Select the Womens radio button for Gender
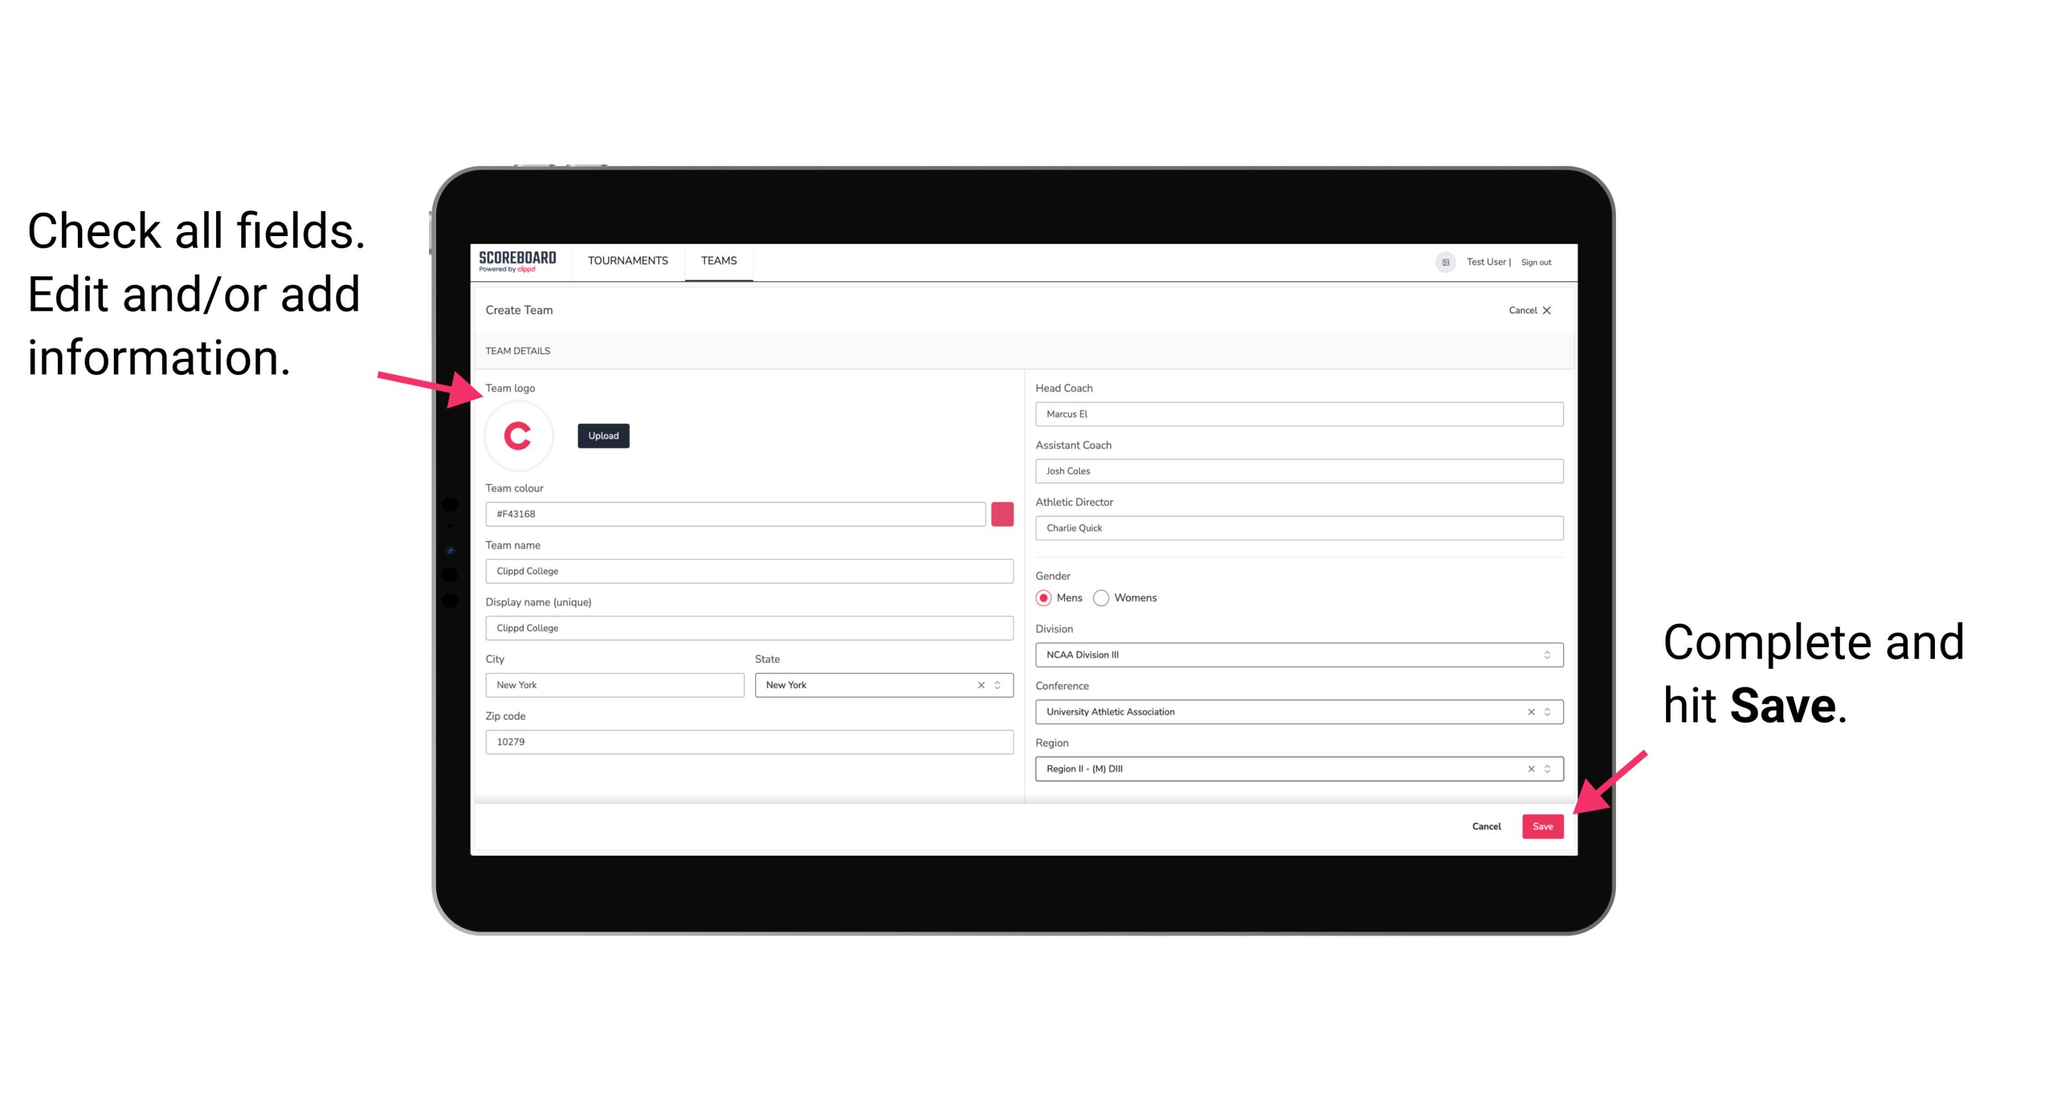2045x1100 pixels. [x=1103, y=598]
